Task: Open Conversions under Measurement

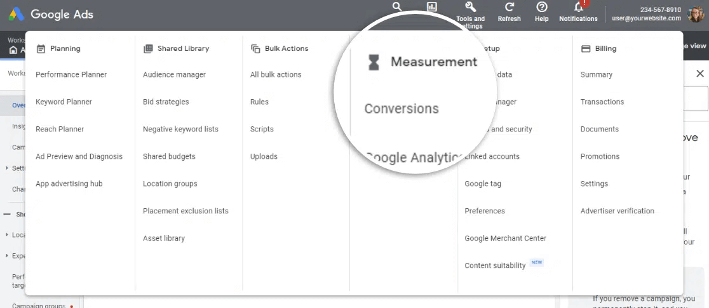Action: 401,109
